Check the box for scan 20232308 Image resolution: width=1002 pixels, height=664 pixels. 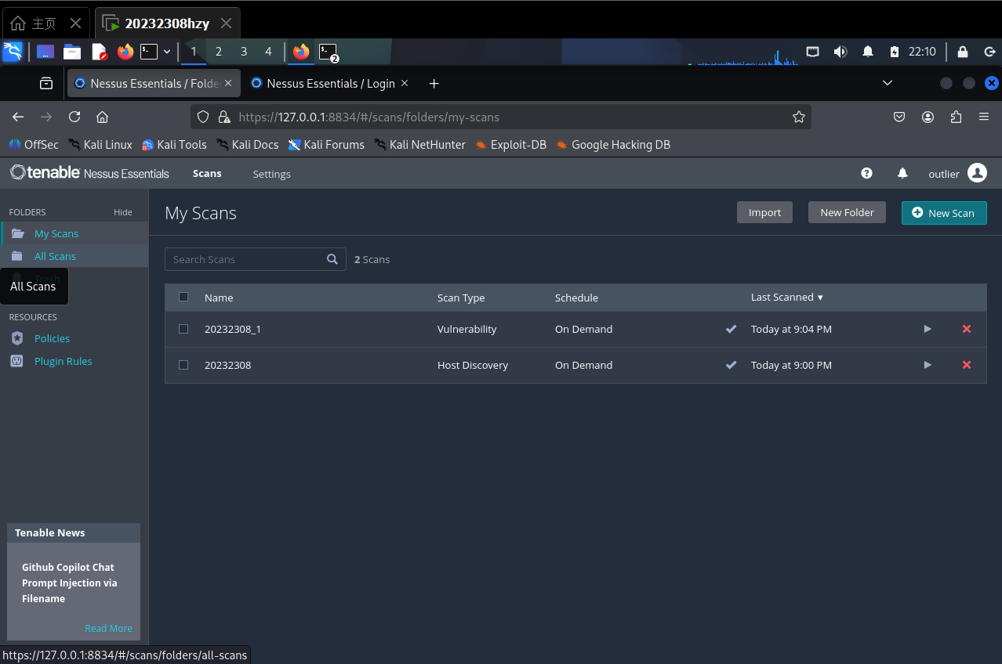coord(183,365)
